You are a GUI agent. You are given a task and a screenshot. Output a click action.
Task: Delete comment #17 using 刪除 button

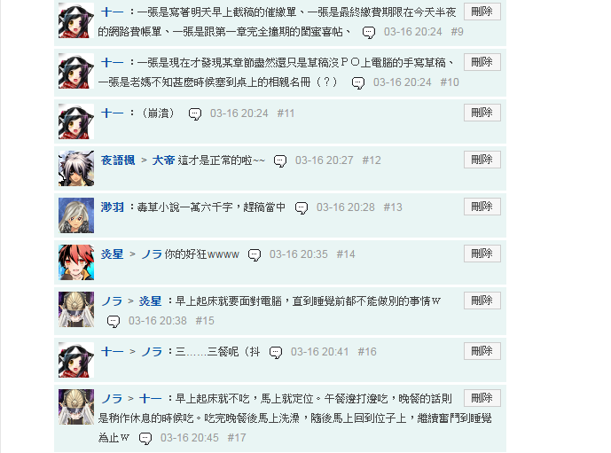[482, 398]
